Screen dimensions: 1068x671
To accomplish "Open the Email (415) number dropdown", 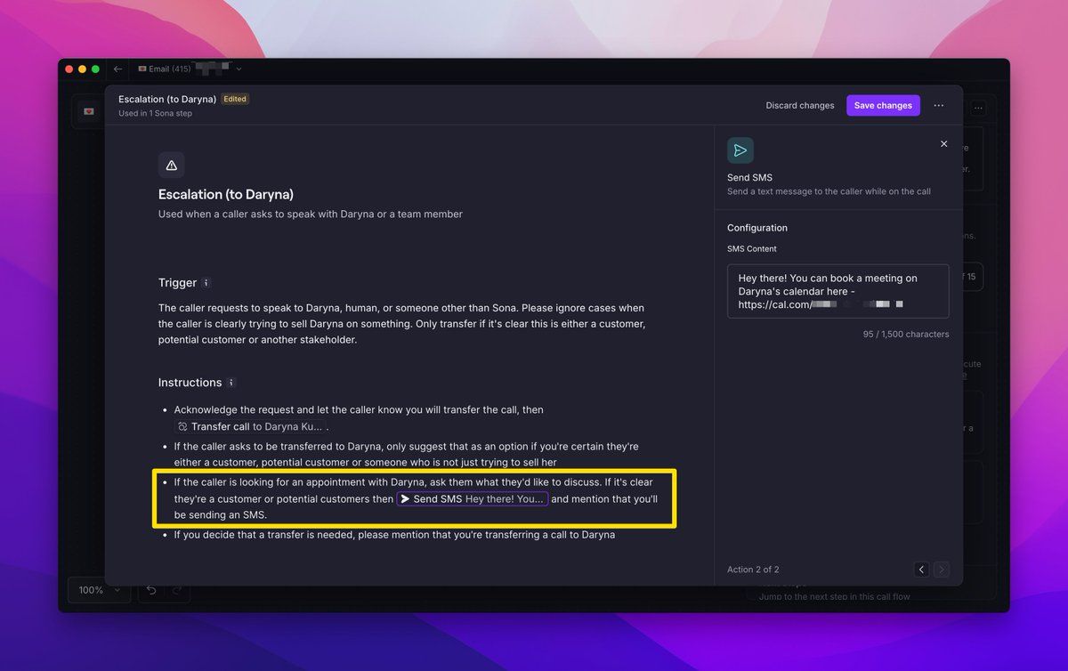I will pyautogui.click(x=190, y=69).
